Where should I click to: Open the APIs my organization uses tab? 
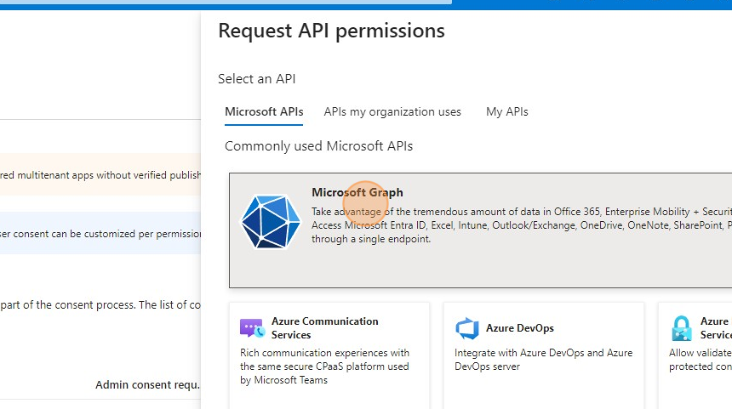(x=392, y=111)
